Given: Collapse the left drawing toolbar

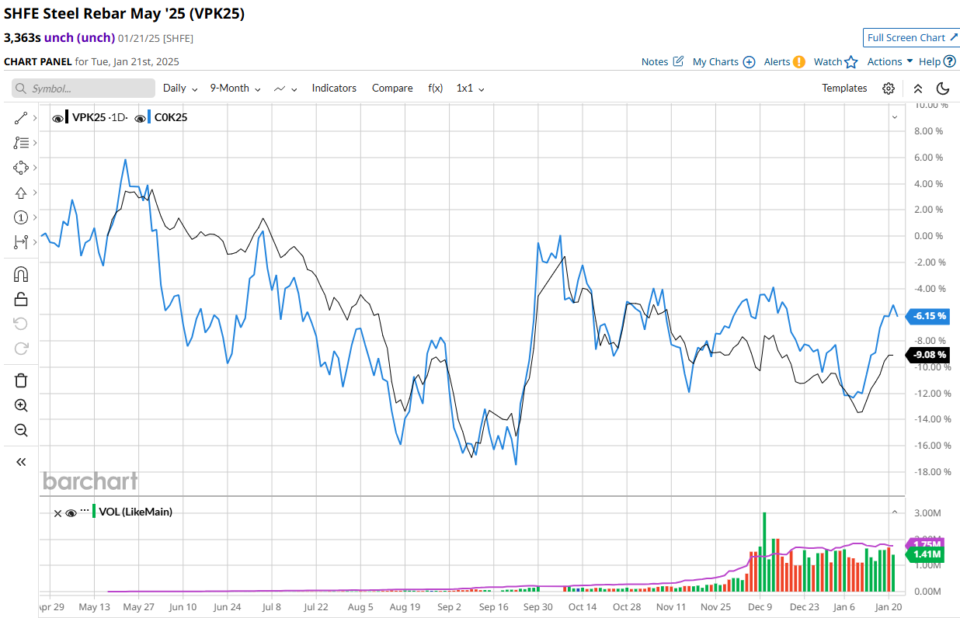Looking at the screenshot, I should click(x=21, y=462).
